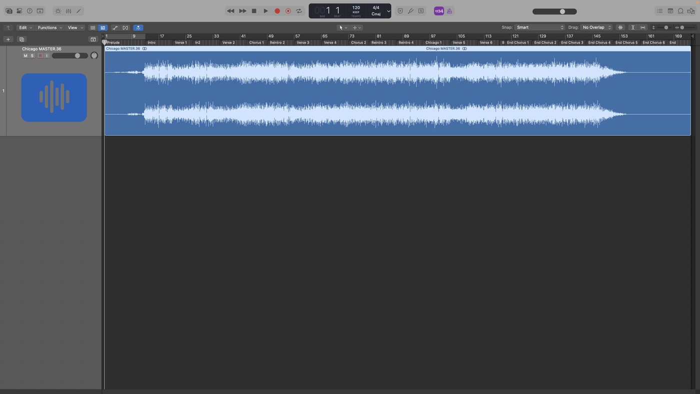700x394 pixels.
Task: Add a new track with plus button
Action: (x=8, y=39)
